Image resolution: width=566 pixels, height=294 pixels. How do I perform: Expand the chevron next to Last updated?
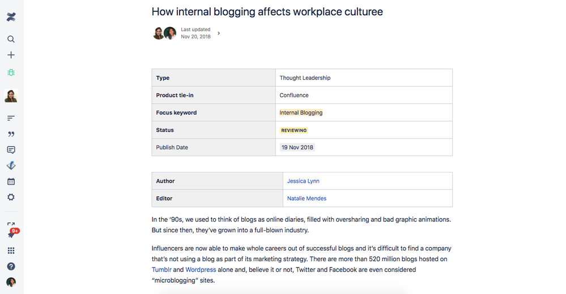[x=219, y=33]
